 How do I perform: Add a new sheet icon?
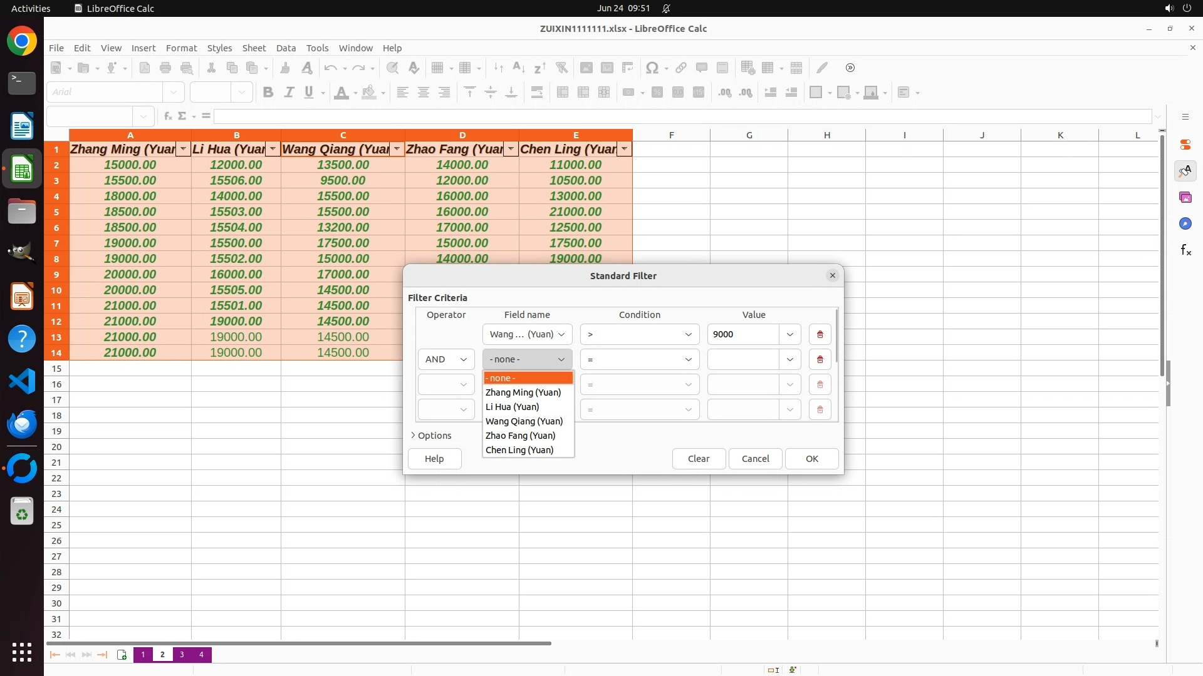point(122,655)
